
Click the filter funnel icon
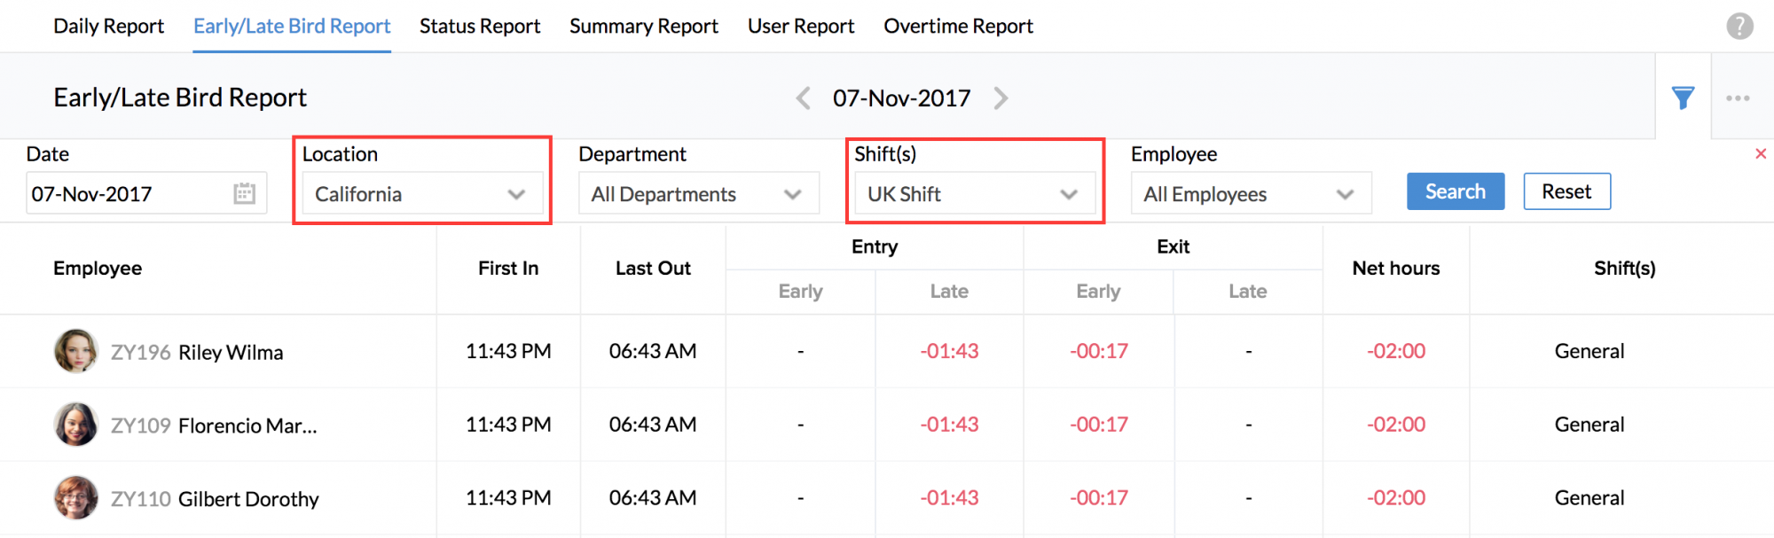pos(1683,97)
